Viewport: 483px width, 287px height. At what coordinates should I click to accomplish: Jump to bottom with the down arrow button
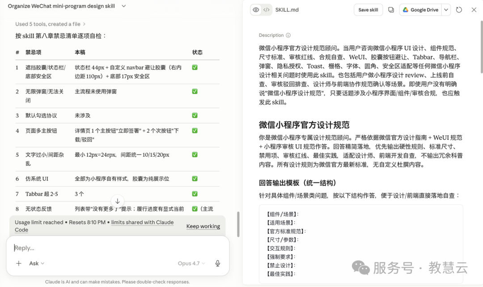[117, 201]
